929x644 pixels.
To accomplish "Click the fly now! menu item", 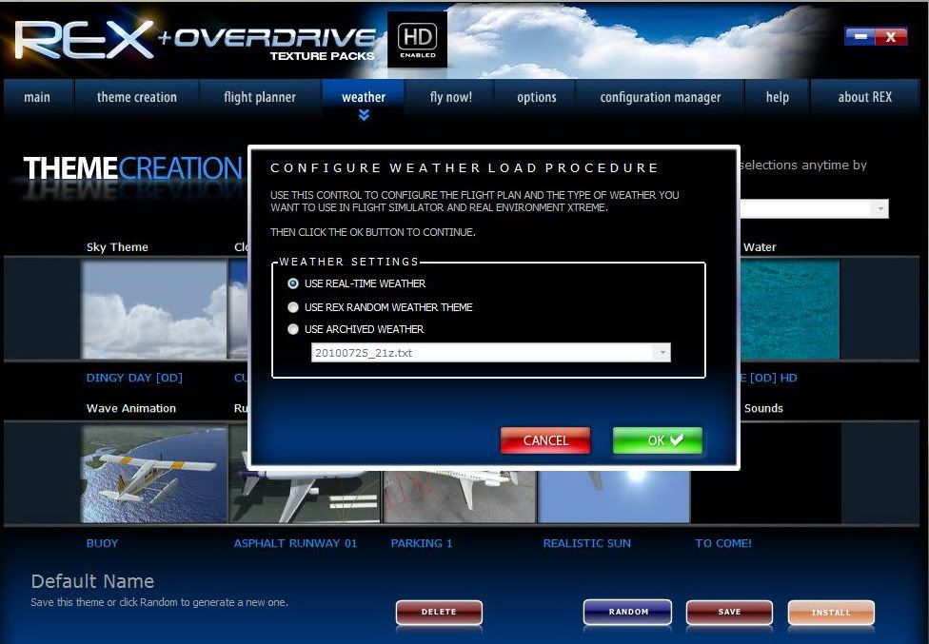I will pyautogui.click(x=450, y=97).
